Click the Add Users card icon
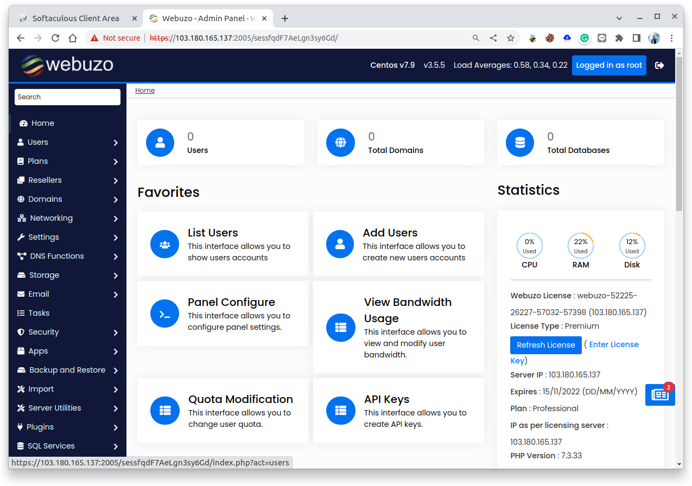Screen dimensions: 692x486 click(x=340, y=244)
